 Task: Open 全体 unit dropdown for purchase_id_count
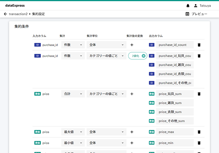click(106, 45)
